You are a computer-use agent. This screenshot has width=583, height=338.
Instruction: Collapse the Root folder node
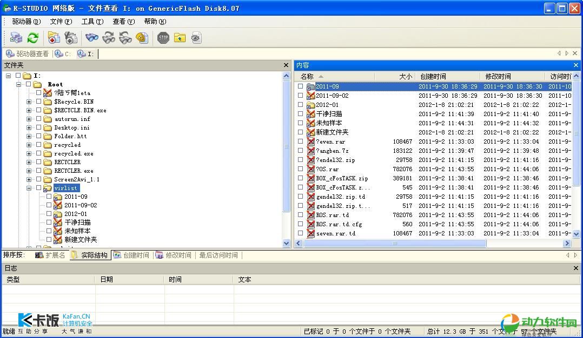(18, 84)
